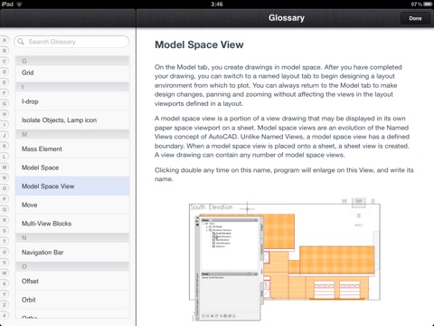Tap the South Elevation illustration image
Viewport: 434px width, 326px height.
(x=285, y=260)
